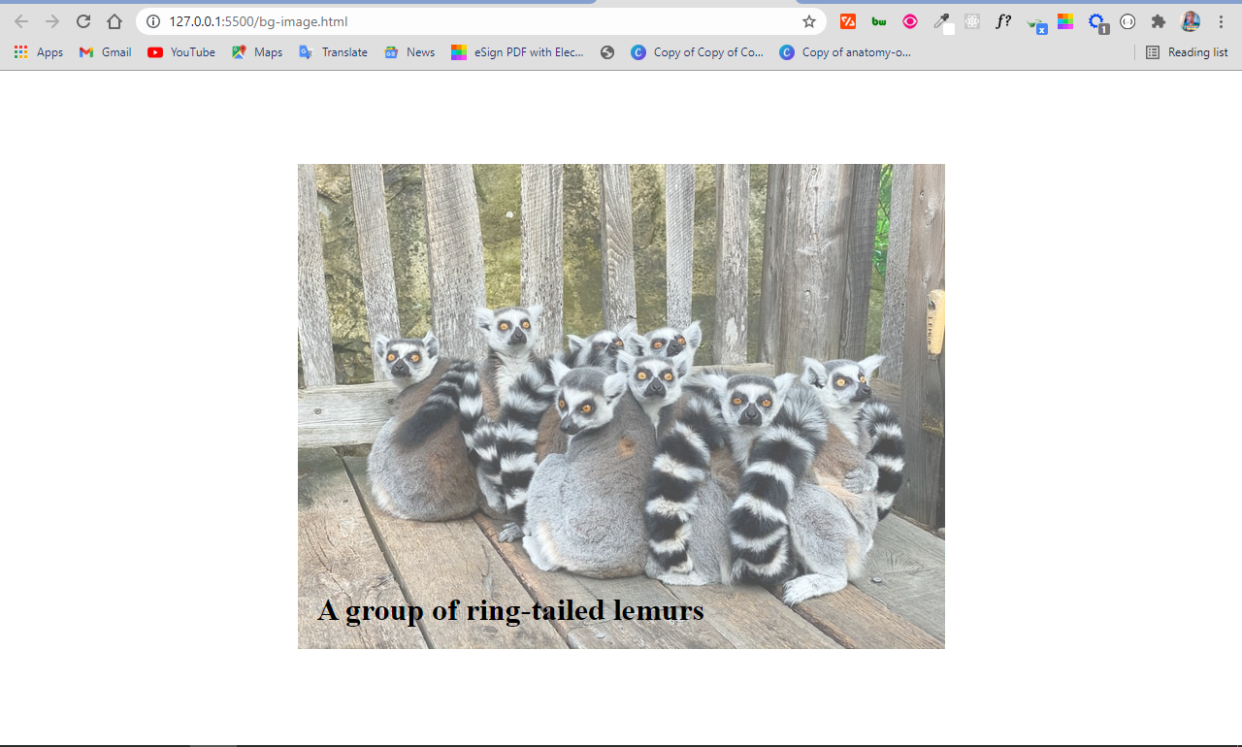1242x747 pixels.
Task: Open the user profile avatar menu
Action: pos(1191,21)
